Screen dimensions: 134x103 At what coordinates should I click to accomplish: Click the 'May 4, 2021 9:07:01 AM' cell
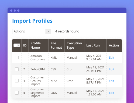[x=94, y=58]
